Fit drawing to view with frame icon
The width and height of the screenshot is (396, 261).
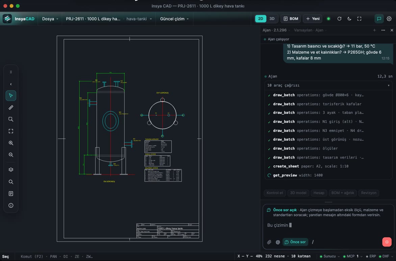11,131
